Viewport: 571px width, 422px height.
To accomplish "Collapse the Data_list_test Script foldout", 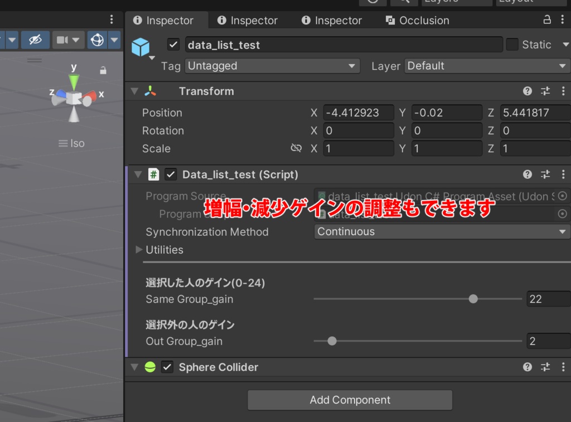I will 138,174.
